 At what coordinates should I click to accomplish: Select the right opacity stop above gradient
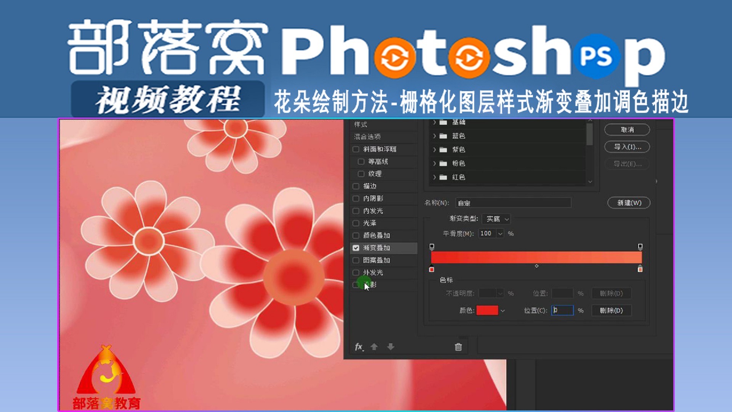point(640,247)
